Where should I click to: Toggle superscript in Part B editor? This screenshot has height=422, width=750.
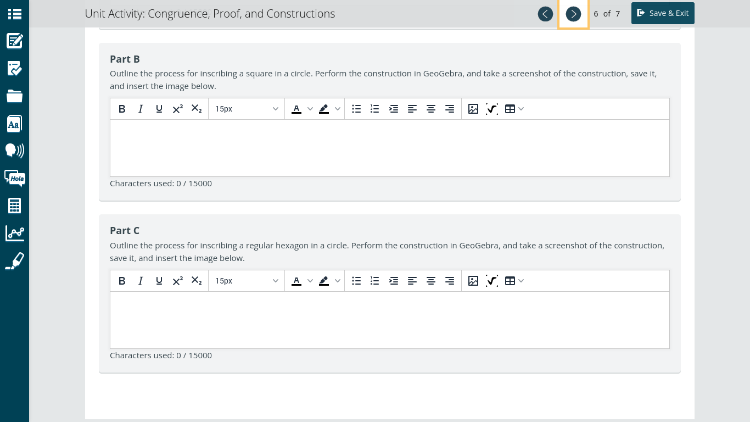[178, 109]
